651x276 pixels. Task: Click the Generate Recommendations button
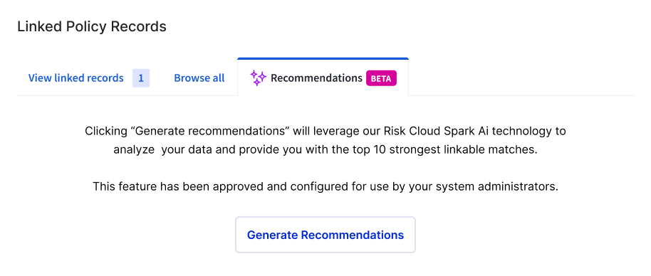tap(325, 235)
